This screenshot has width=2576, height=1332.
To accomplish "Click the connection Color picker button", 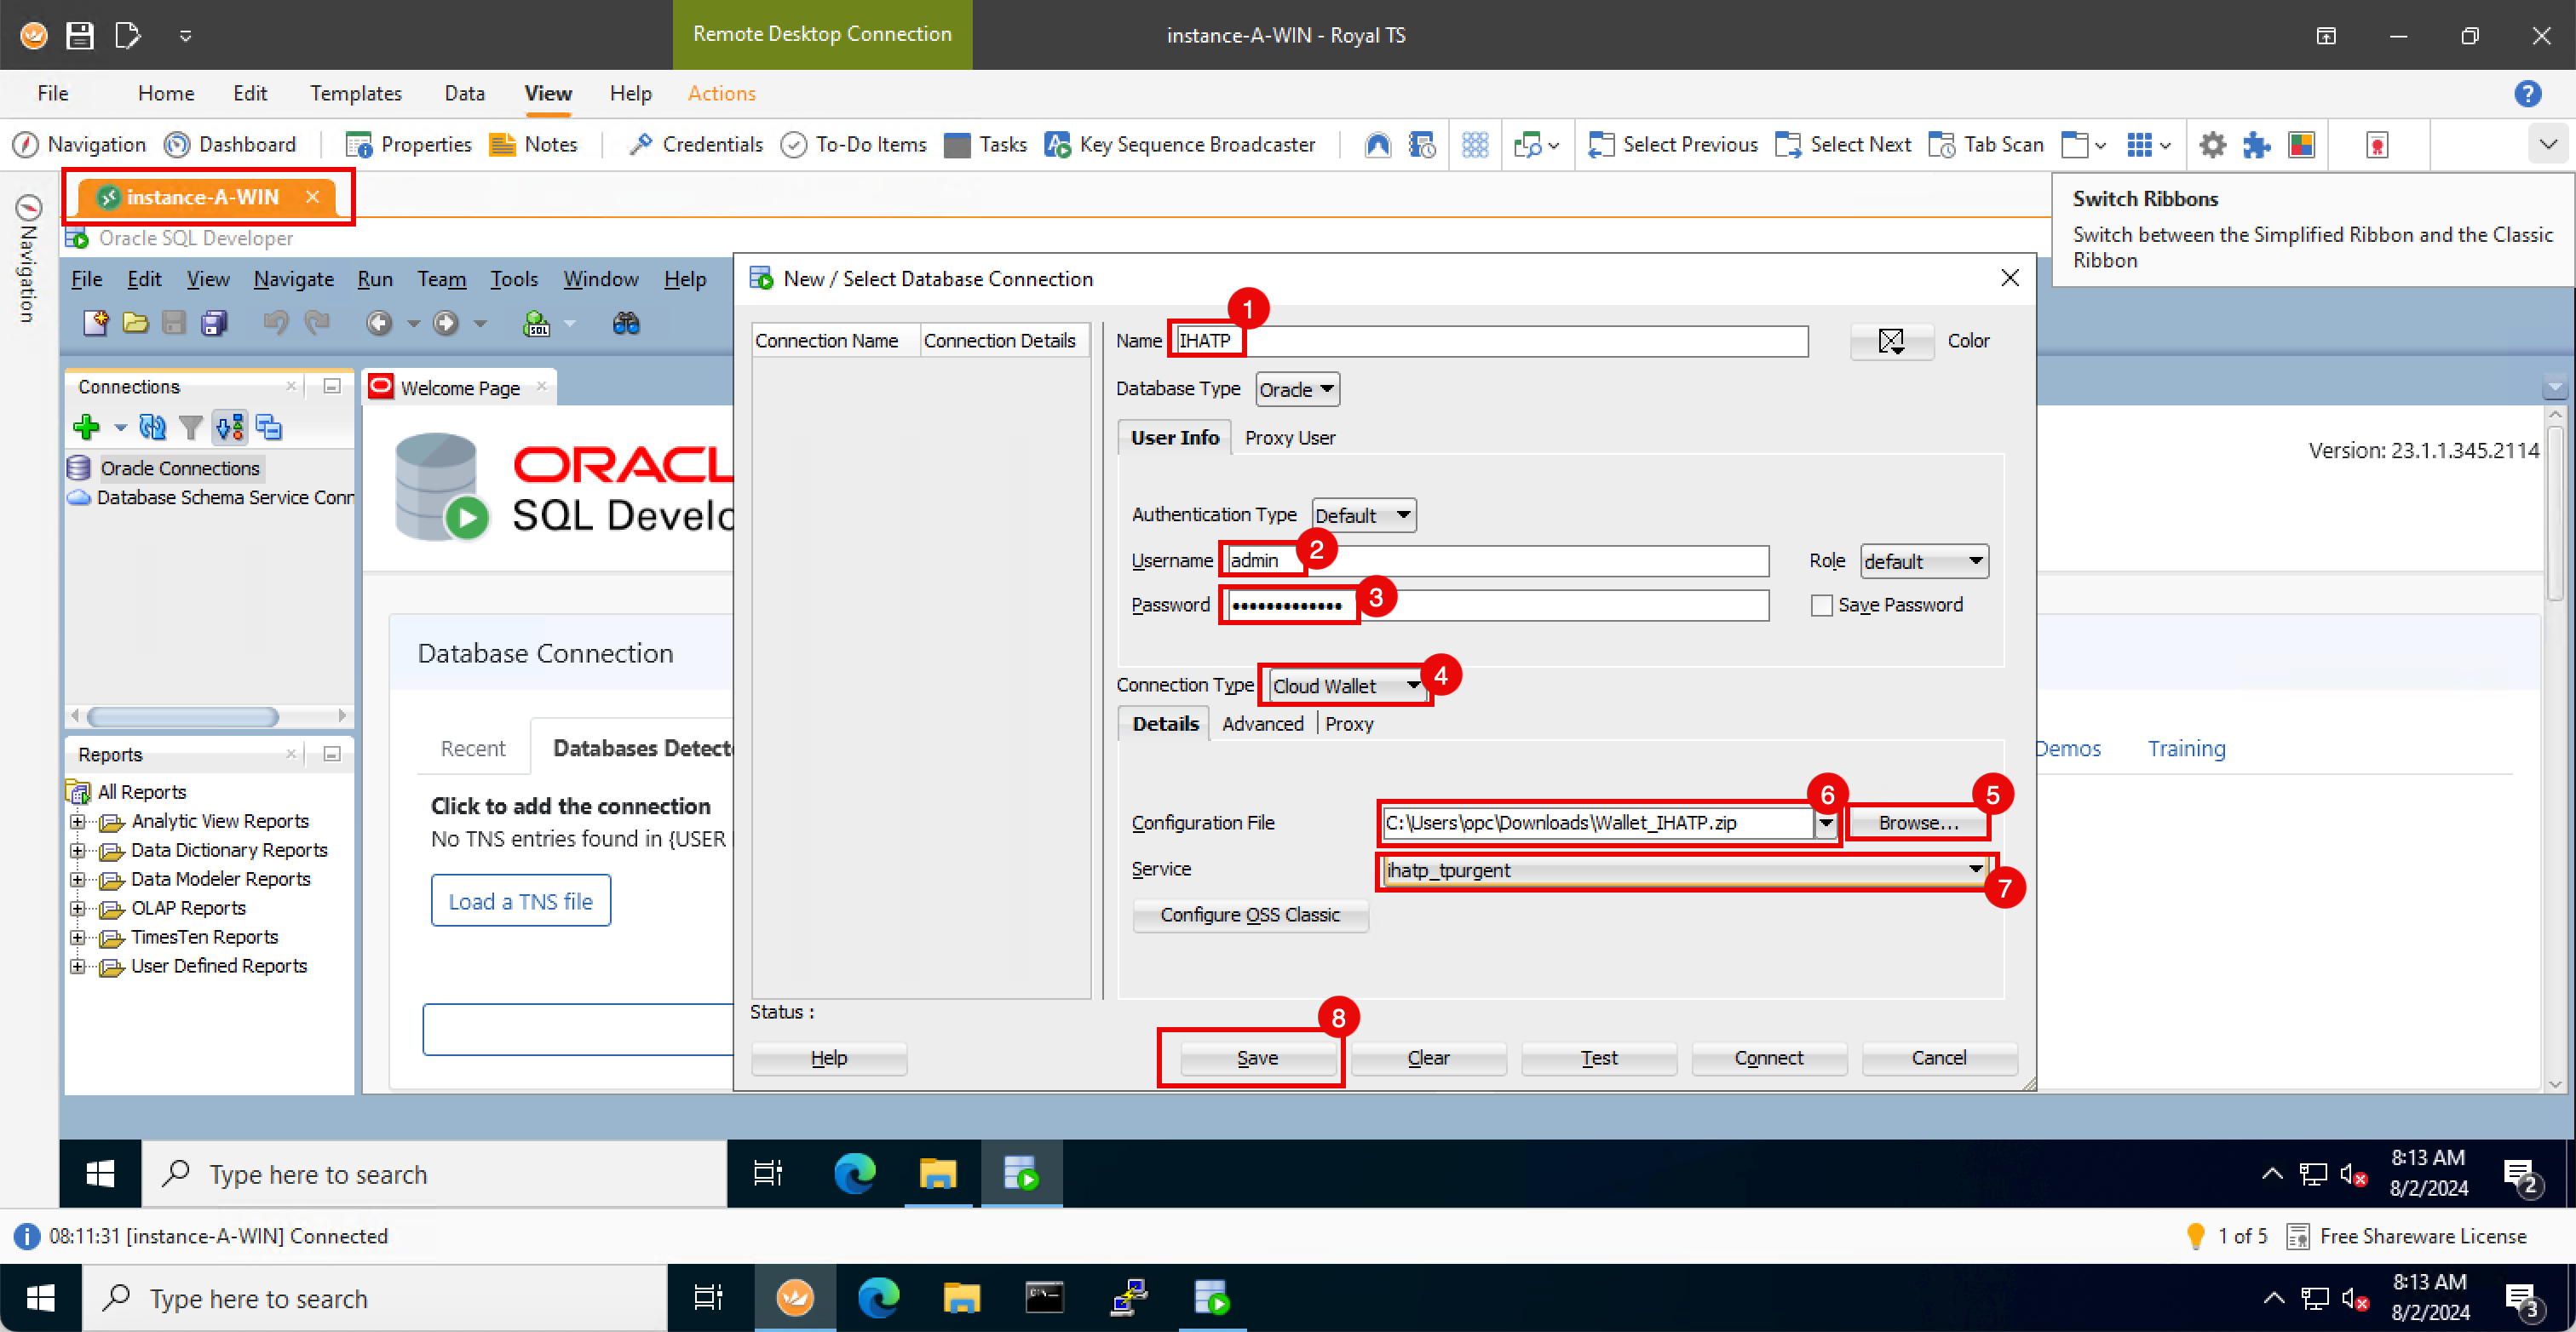I will [1890, 341].
